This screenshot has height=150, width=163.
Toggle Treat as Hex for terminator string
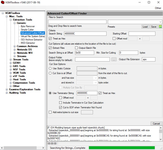(x=100, y=93)
